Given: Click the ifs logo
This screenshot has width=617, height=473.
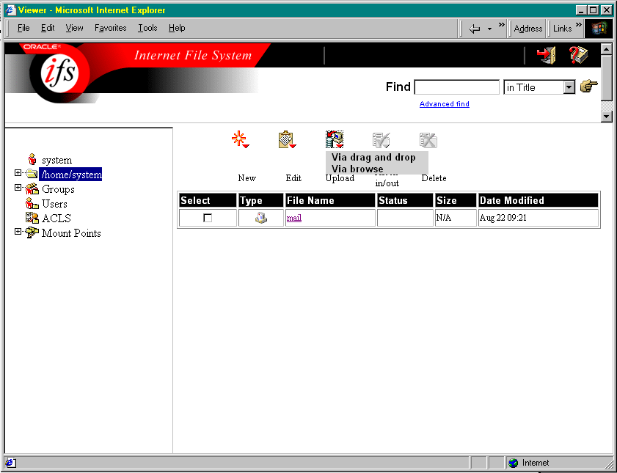Looking at the screenshot, I should pyautogui.click(x=60, y=73).
